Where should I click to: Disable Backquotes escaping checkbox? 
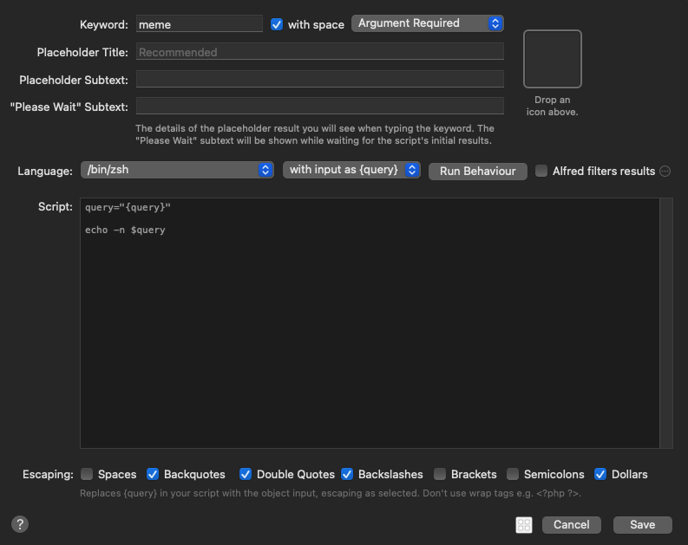[152, 474]
